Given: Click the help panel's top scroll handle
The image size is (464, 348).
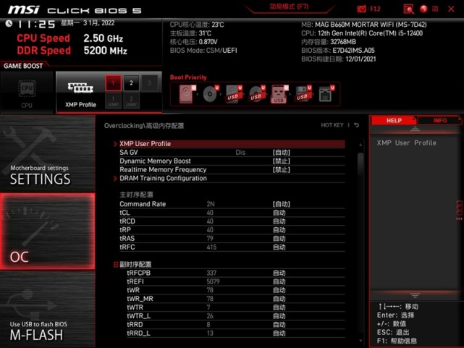Looking at the screenshot, I should tap(415, 129).
